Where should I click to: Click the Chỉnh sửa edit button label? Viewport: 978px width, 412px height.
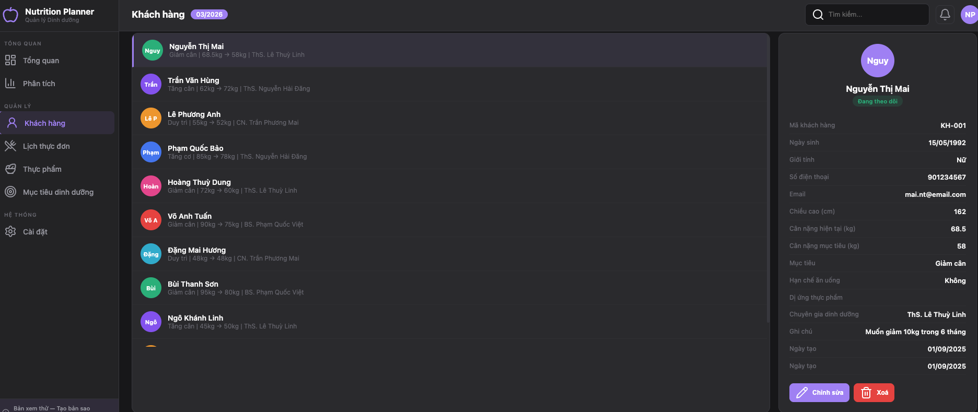tap(828, 393)
